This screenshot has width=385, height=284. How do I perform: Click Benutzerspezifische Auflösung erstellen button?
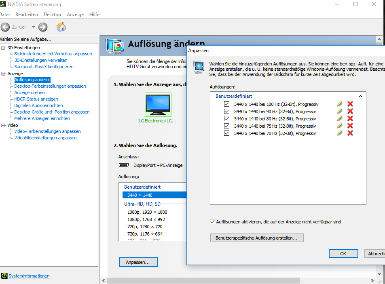pyautogui.click(x=257, y=238)
